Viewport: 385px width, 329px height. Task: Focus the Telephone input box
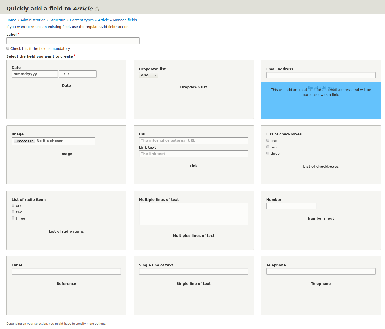321,271
